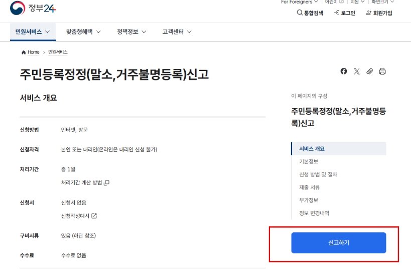Open the 고객센터 menu

coord(177,32)
